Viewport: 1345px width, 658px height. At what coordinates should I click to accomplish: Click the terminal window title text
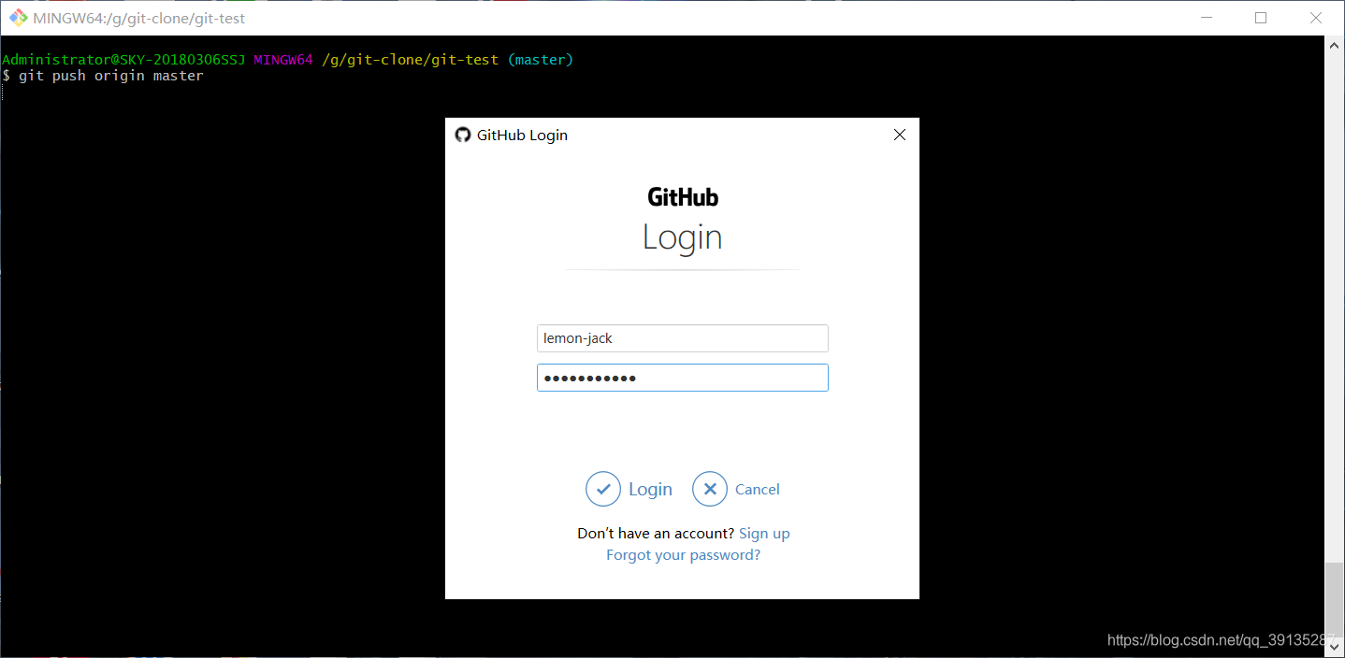click(139, 18)
